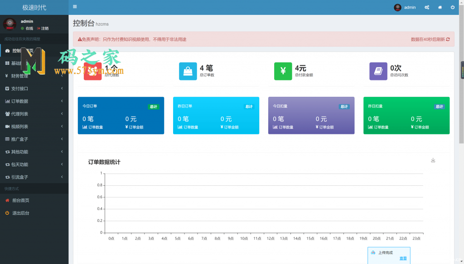The width and height of the screenshot is (464, 264).
Task: Open 视频列表 menu in sidebar
Action: (34, 127)
